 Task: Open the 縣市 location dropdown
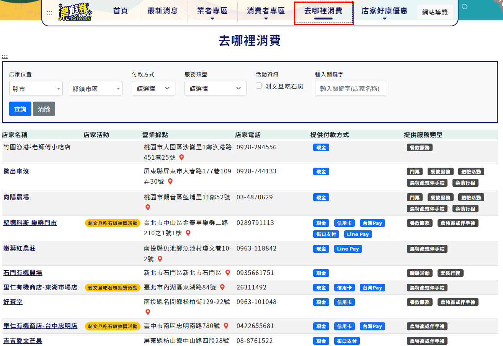click(36, 89)
